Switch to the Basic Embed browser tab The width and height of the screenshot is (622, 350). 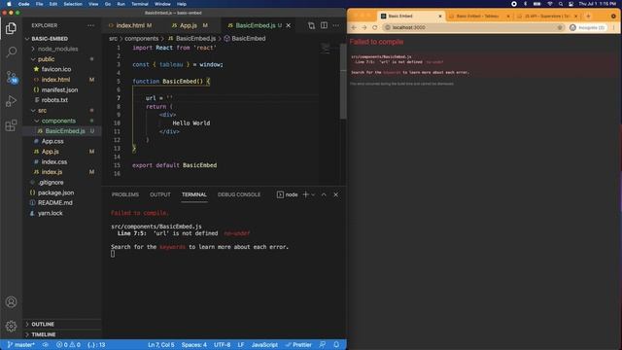click(410, 16)
